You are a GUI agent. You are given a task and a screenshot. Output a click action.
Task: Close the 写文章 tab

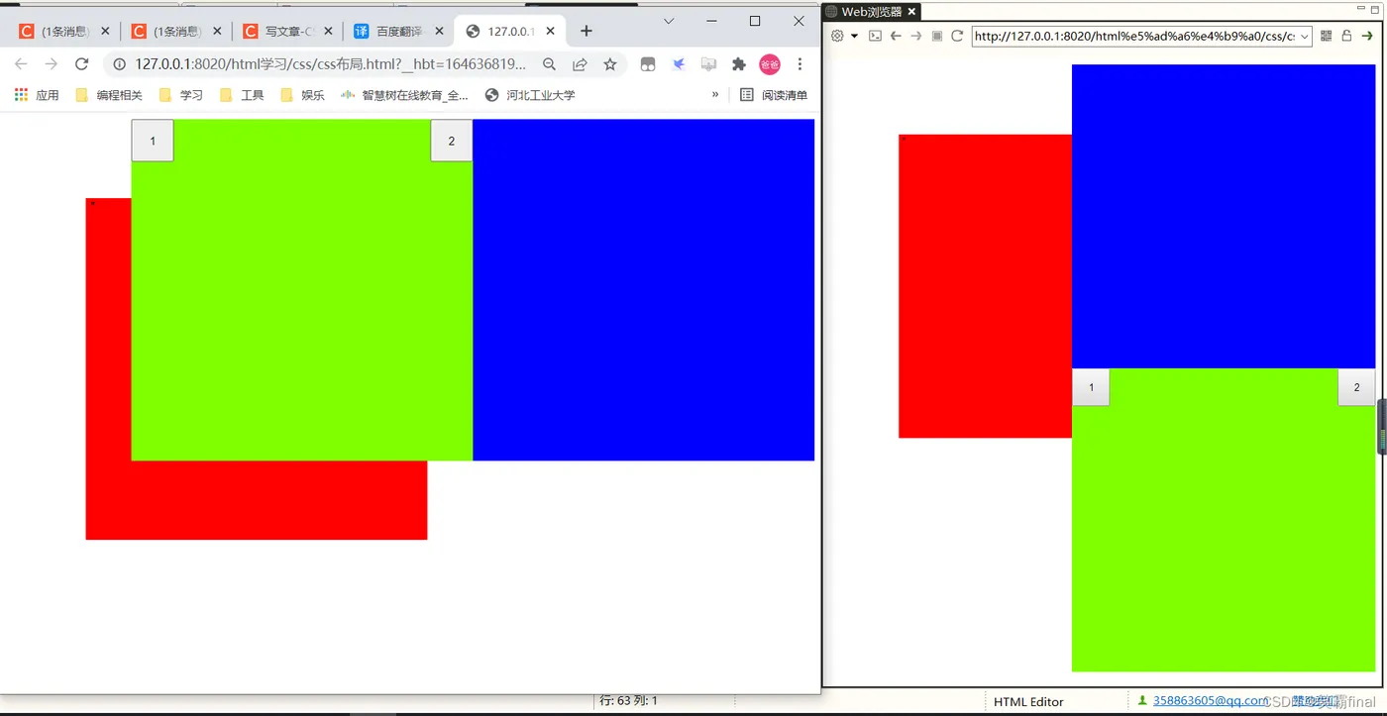[x=328, y=32]
